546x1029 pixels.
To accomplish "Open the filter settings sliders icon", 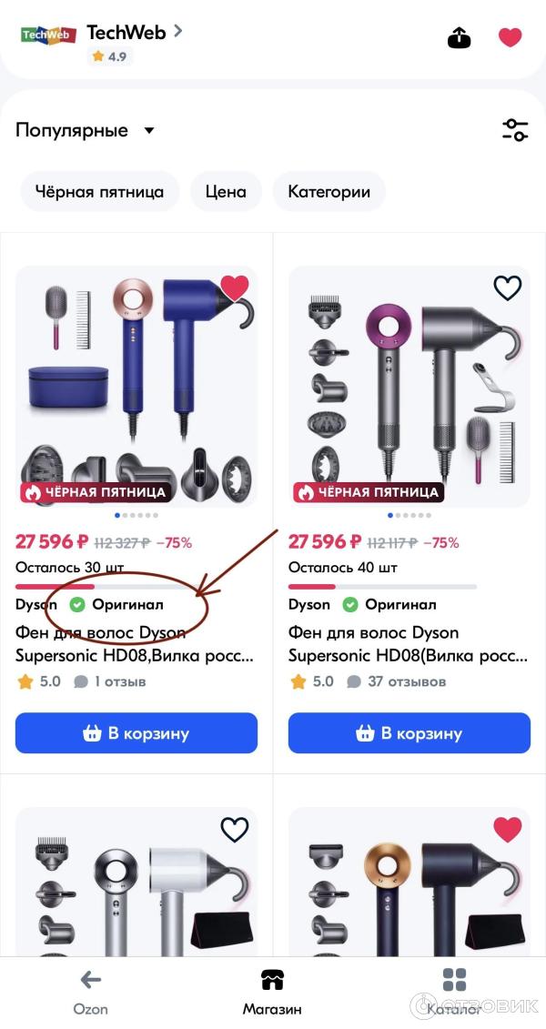I will click(x=515, y=130).
